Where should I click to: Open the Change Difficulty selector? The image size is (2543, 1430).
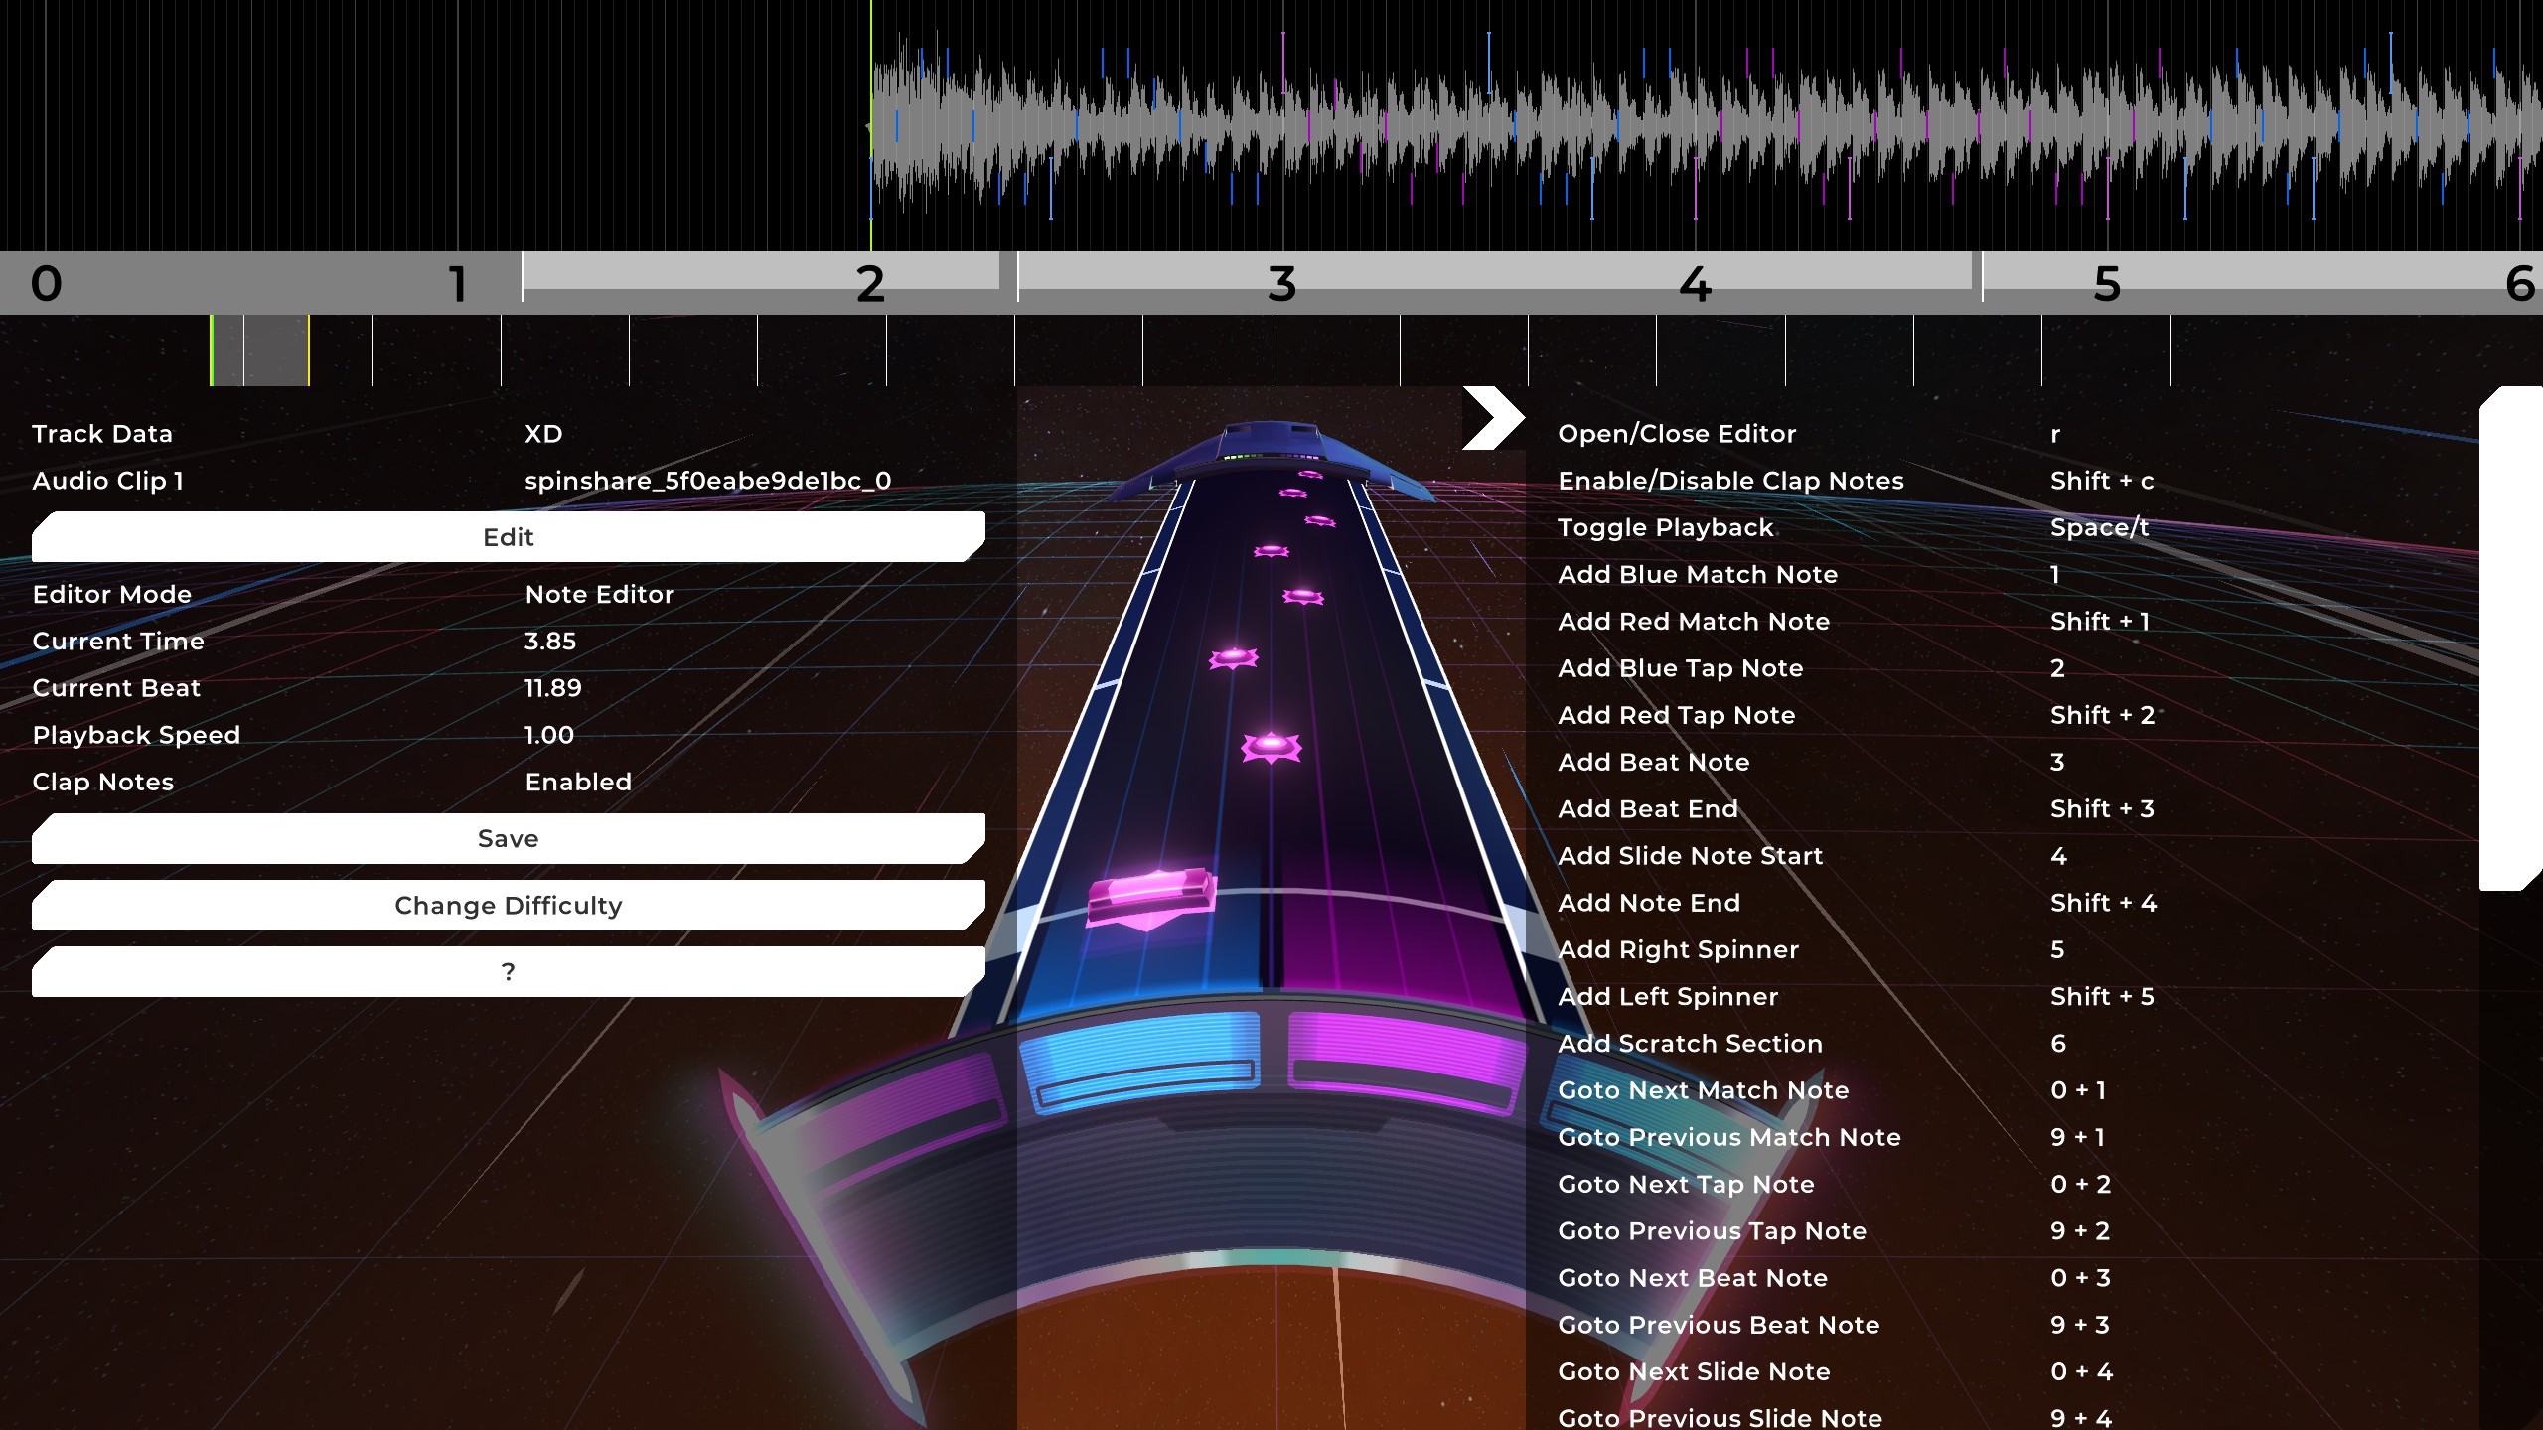[x=508, y=906]
